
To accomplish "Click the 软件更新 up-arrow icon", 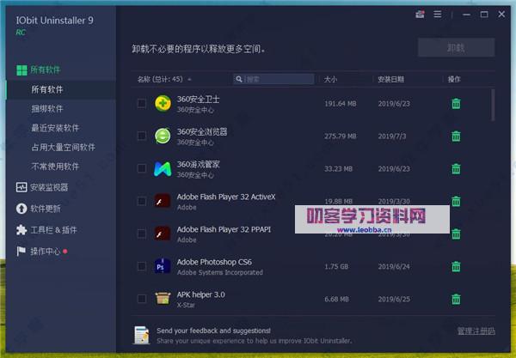I will pos(21,209).
